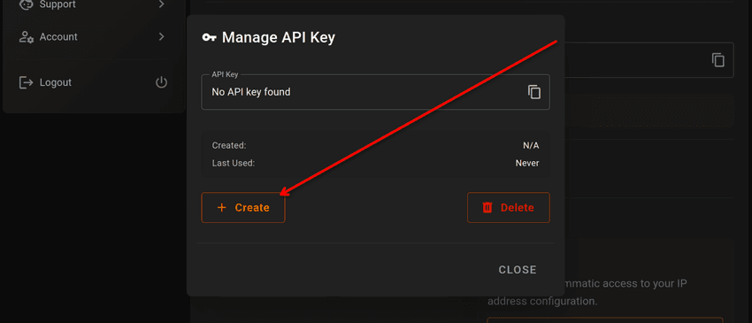Click the Create API key button
The width and height of the screenshot is (752, 323).
pos(243,207)
